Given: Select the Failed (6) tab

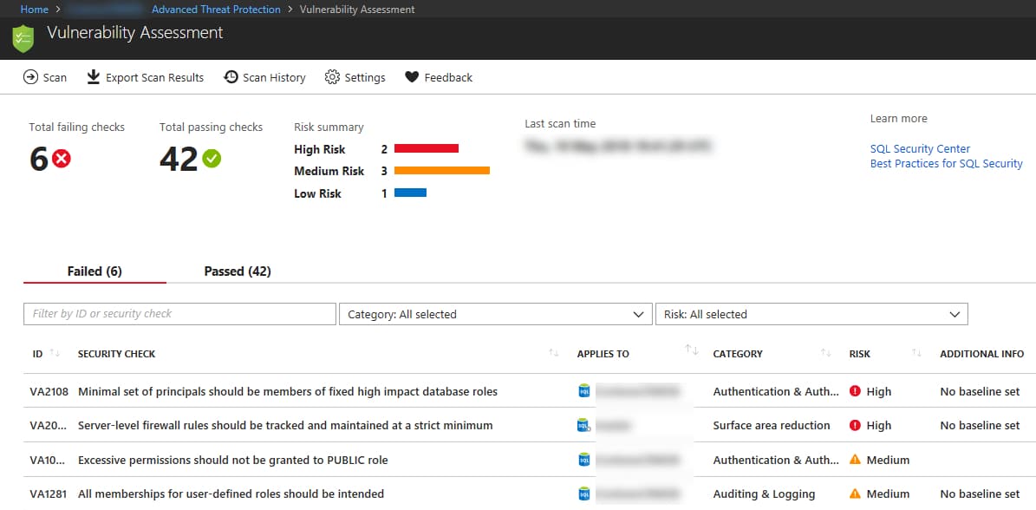Looking at the screenshot, I should coord(94,271).
